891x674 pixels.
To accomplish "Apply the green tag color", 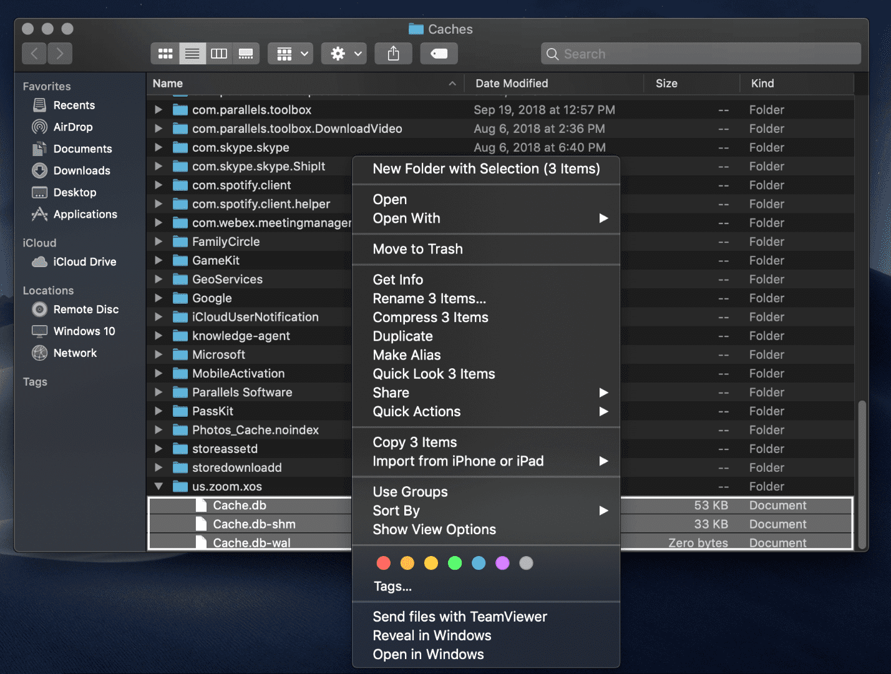I will (455, 563).
